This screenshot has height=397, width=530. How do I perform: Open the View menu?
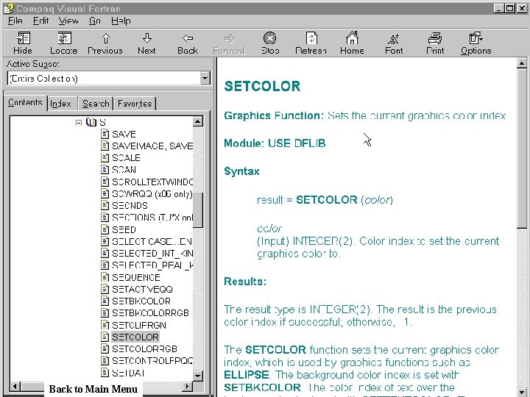[x=68, y=21]
